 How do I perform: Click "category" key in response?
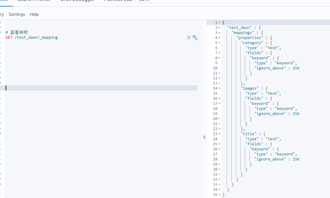point(252,43)
